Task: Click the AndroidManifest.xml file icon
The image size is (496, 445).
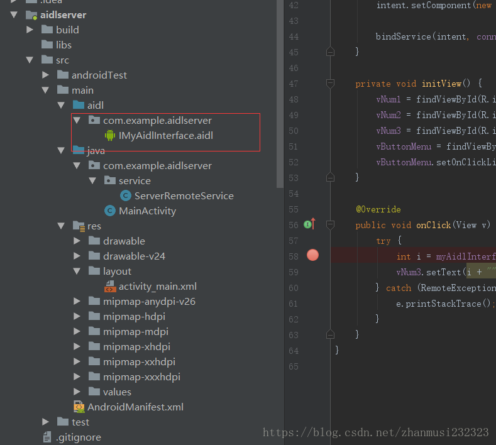Action: 79,407
